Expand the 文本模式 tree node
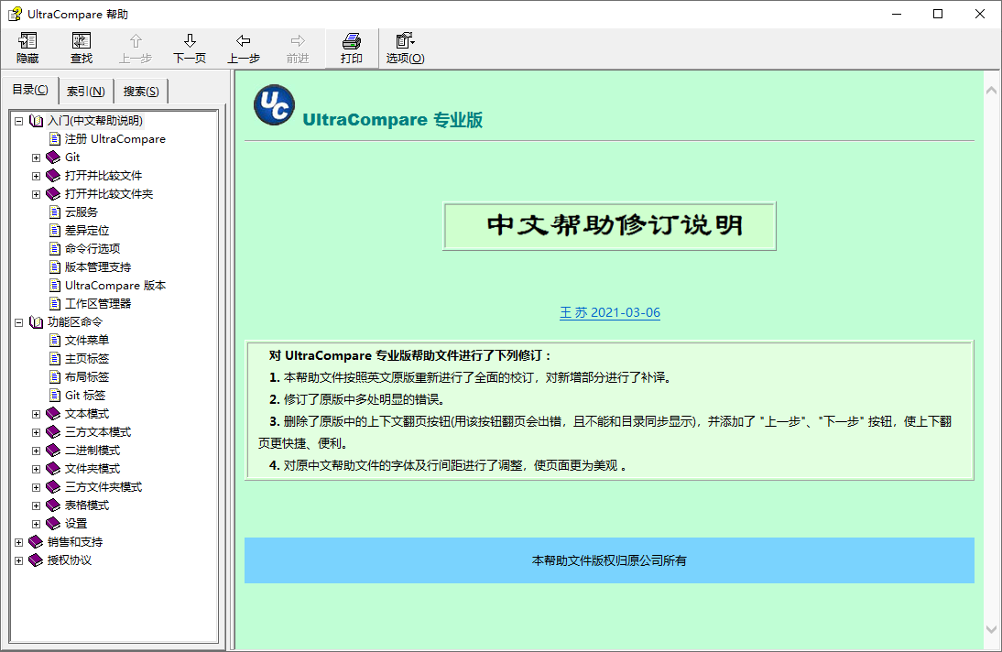The height and width of the screenshot is (652, 1002). coord(37,414)
